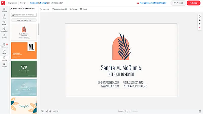Click the Inscreva-se link
The height and width of the screenshot is (114, 203).
(33, 3)
